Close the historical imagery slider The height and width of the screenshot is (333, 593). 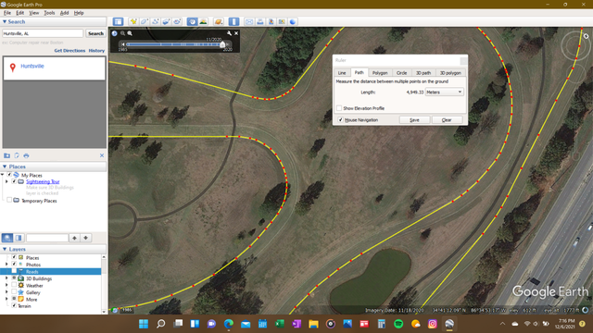pos(236,33)
